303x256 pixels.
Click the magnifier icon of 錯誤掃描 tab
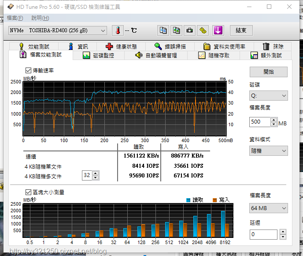158,46
